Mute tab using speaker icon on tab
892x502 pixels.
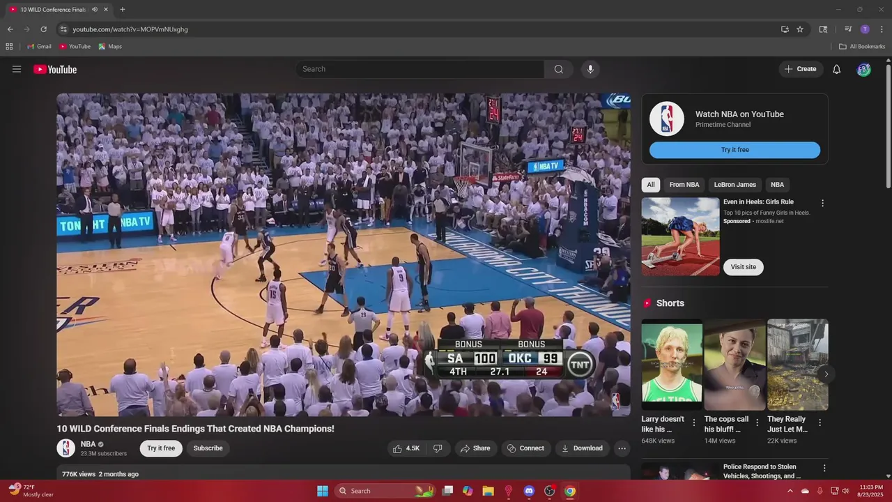[95, 10]
